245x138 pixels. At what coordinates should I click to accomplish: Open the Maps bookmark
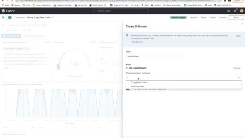coord(145,5)
